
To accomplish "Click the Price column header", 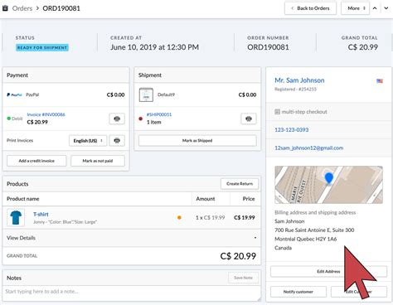I will pyautogui.click(x=249, y=199).
